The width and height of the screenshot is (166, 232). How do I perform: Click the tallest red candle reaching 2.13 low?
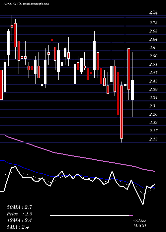122,112
